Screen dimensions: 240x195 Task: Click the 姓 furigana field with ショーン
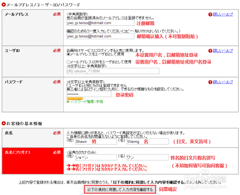click(96, 157)
